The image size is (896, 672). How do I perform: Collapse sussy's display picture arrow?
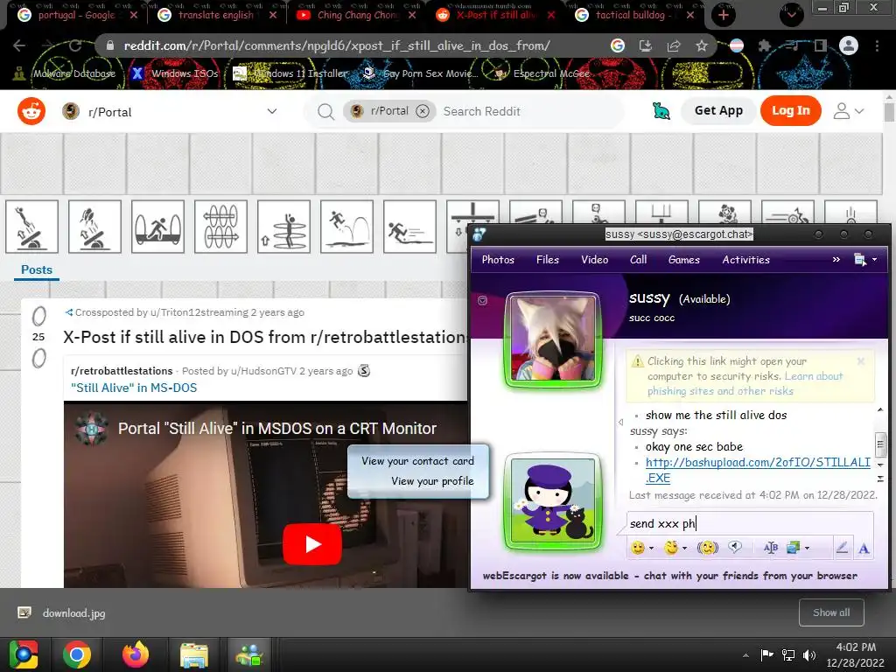[x=482, y=301]
